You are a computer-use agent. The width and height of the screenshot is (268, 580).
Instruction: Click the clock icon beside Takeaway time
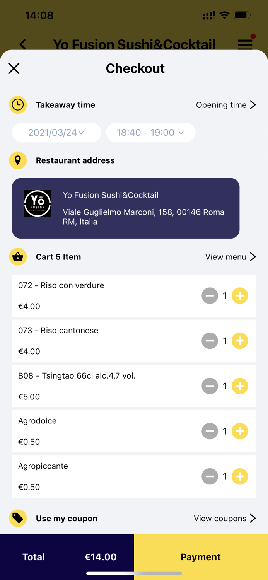tap(18, 104)
